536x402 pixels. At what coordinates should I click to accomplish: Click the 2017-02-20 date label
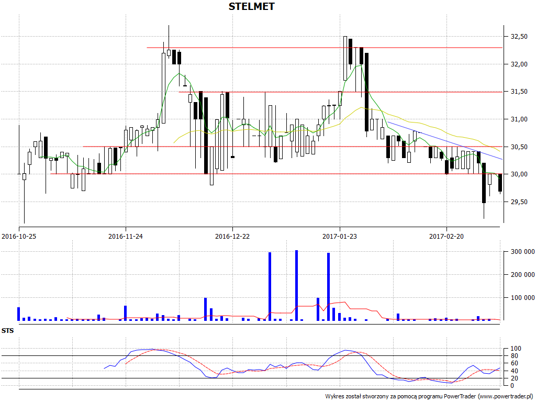click(x=446, y=236)
